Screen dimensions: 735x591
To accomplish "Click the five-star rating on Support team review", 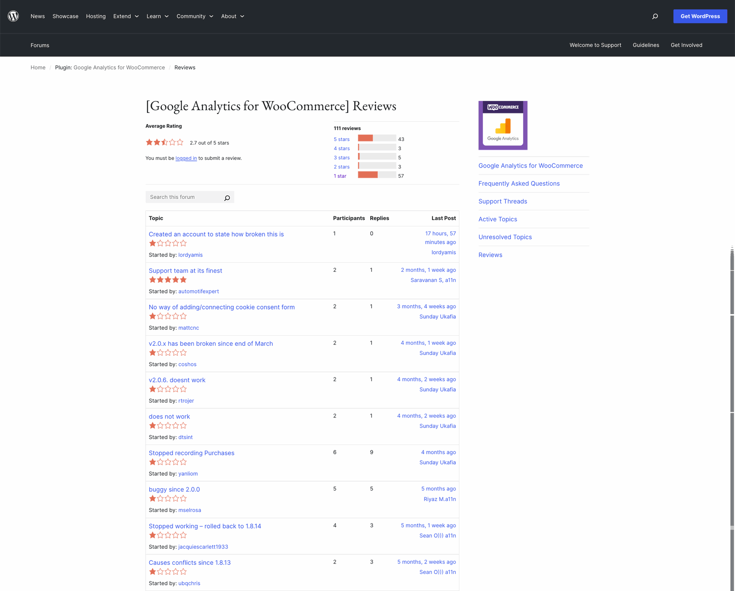I will click(168, 279).
